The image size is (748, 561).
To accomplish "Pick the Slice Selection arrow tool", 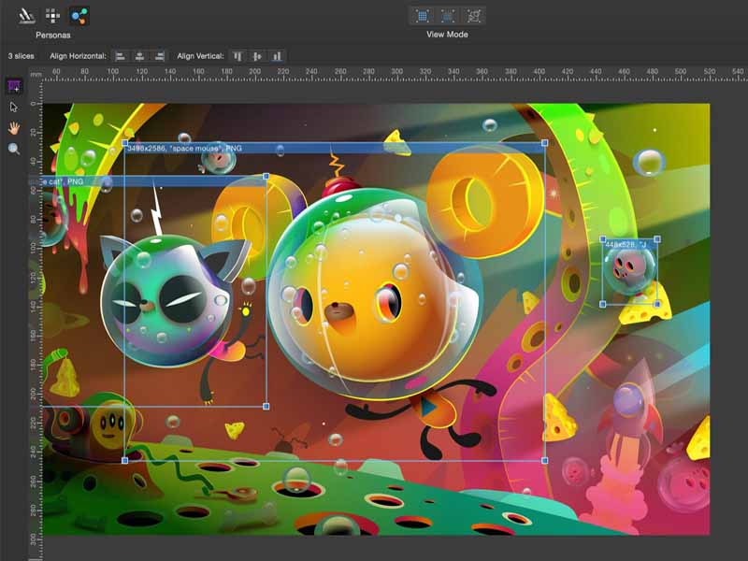I will [x=14, y=108].
